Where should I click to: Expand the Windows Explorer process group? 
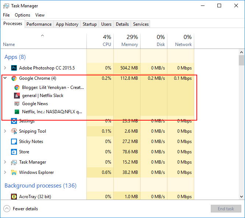pos(5,172)
